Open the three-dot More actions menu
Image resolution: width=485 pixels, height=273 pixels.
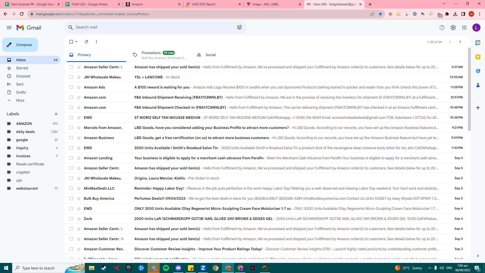click(96, 42)
